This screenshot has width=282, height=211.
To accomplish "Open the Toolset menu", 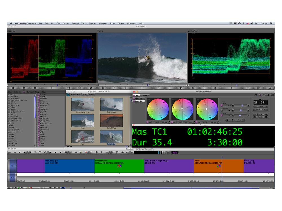I will (x=92, y=23).
